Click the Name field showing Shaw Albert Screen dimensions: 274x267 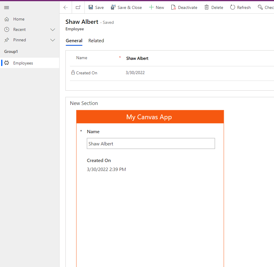(x=137, y=58)
